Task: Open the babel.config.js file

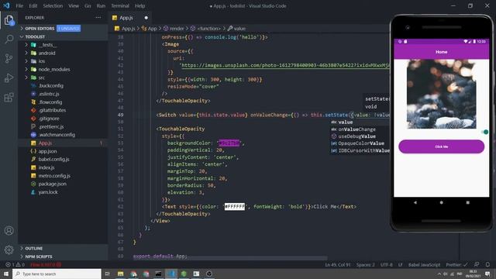Action: [53, 159]
